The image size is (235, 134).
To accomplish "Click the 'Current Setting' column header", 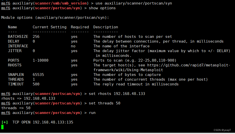I will 50,27.
